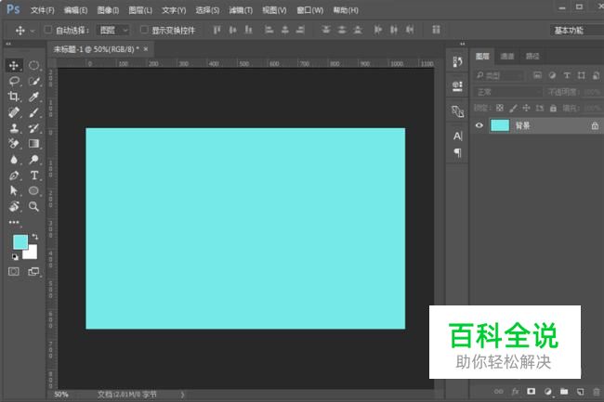Hide the 背景 layer using eye icon
This screenshot has height=402, width=604.
[x=479, y=125]
